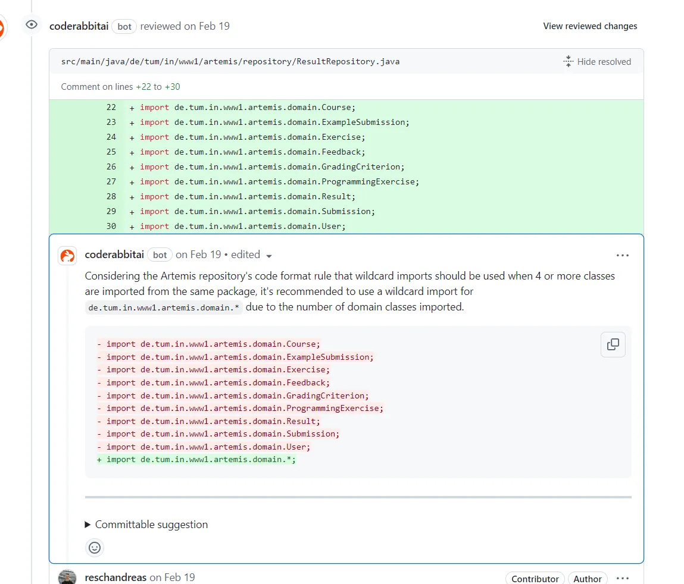
Task: Click the Hide resolved collapse icon
Action: 568,61
